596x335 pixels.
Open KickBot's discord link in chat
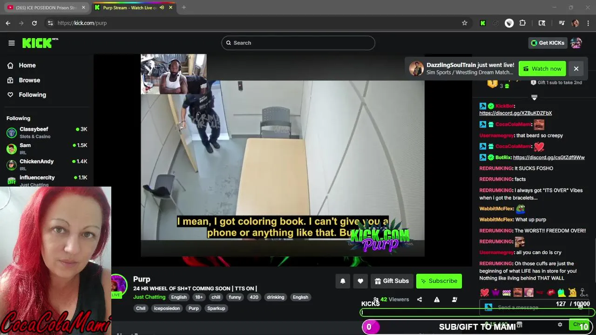coord(515,113)
